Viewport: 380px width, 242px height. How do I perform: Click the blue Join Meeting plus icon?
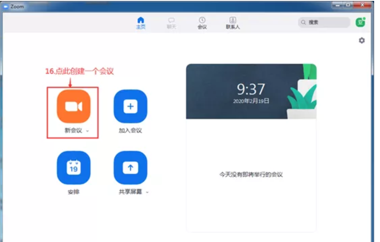tap(130, 106)
